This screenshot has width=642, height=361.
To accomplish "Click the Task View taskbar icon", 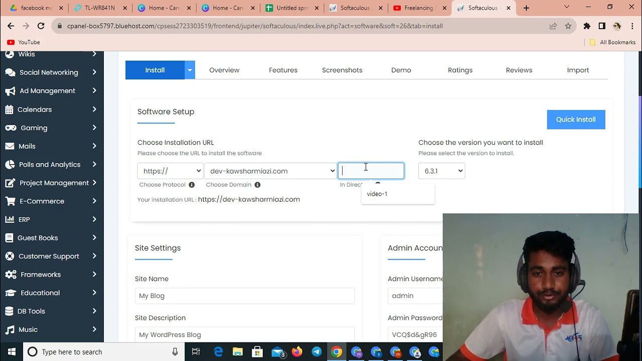I will pyautogui.click(x=196, y=352).
